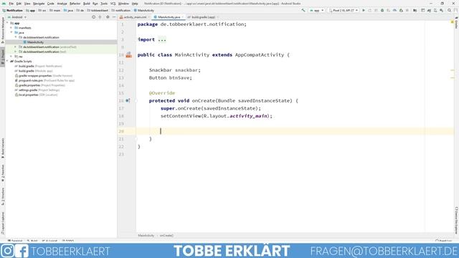Click MainActivity in the editor's bottom breadcrumb

click(146, 235)
